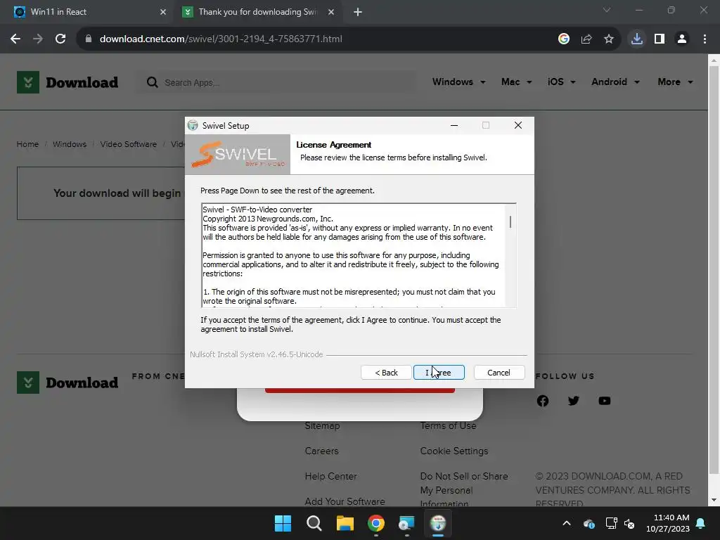
Task: Expand the iOS dropdown menu
Action: click(x=561, y=82)
